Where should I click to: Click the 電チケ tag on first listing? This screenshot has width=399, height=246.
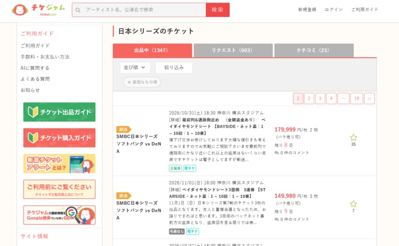click(x=189, y=168)
